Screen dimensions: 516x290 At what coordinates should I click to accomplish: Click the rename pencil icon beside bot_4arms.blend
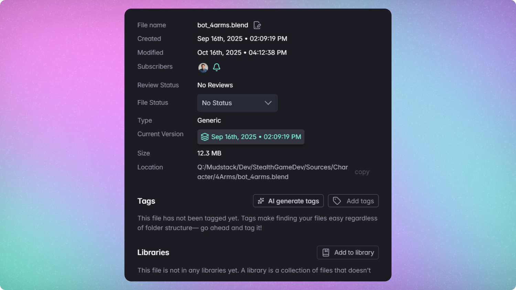pyautogui.click(x=257, y=25)
